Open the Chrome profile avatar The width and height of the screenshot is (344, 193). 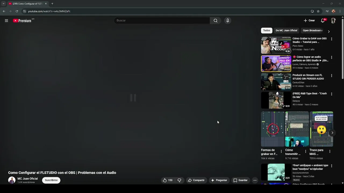tap(334, 11)
